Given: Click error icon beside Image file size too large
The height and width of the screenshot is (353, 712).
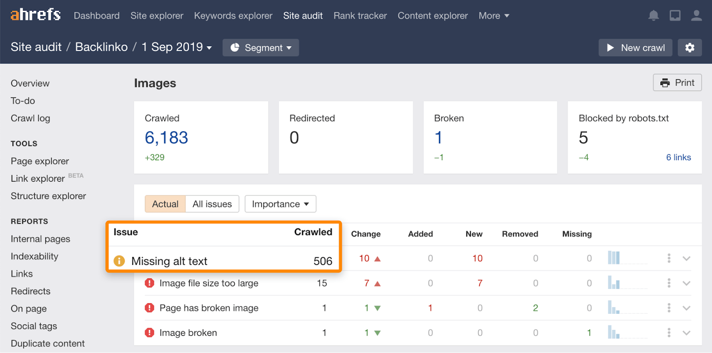Looking at the screenshot, I should pos(150,283).
